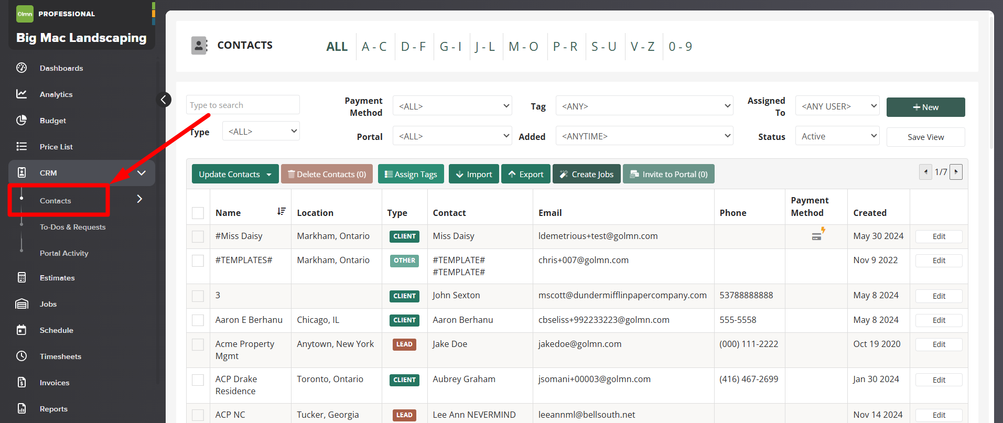Open the Budget pie chart icon
Viewport: 1003px width, 423px height.
(x=21, y=120)
